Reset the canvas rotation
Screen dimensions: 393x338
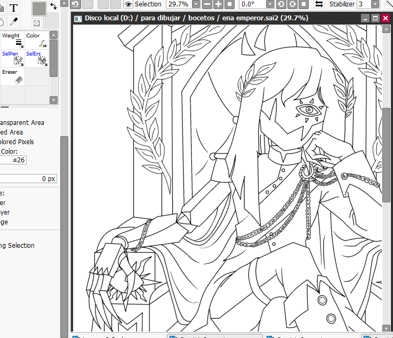tap(303, 4)
